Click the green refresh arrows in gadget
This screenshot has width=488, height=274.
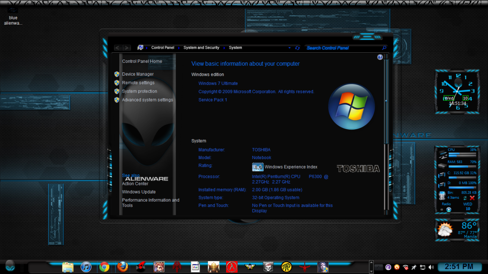pyautogui.click(x=465, y=198)
